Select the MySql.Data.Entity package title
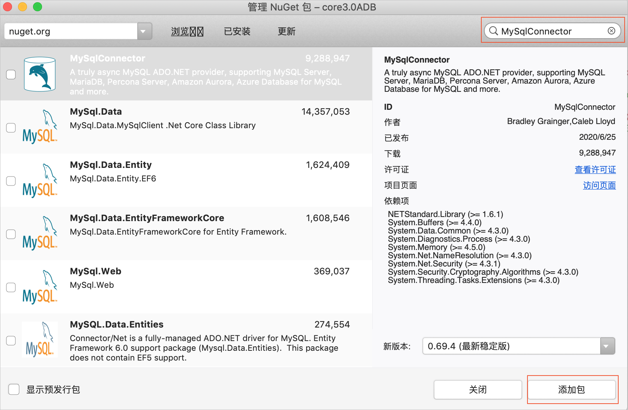This screenshot has width=628, height=410. click(111, 165)
